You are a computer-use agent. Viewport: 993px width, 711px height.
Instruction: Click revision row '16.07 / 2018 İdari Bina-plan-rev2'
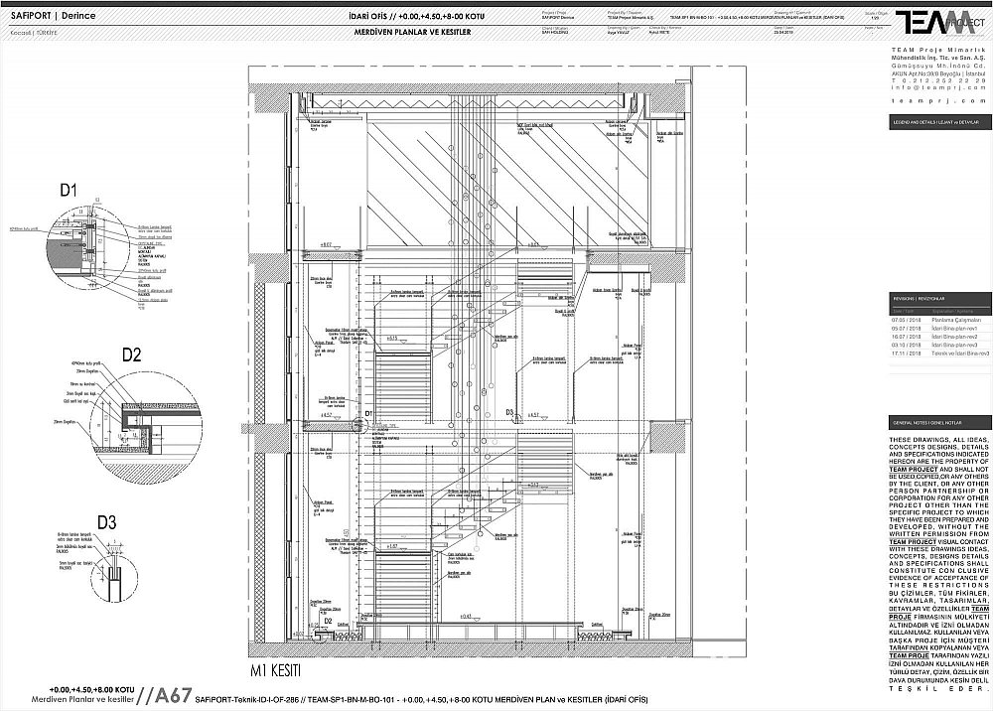click(939, 337)
